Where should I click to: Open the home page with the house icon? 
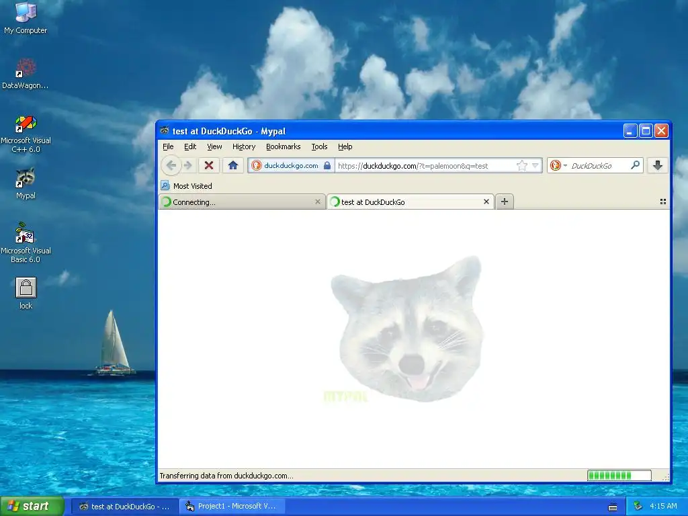[233, 165]
